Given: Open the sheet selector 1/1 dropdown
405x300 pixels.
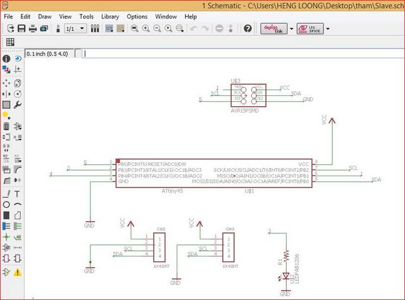Looking at the screenshot, I should click(x=75, y=28).
